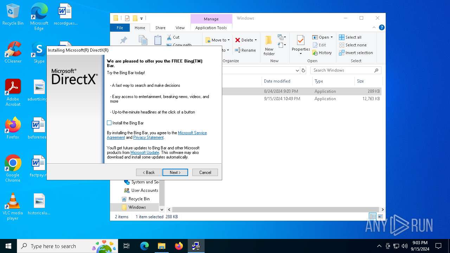Click the History icon
The width and height of the screenshot is (450, 253).
click(x=315, y=53)
